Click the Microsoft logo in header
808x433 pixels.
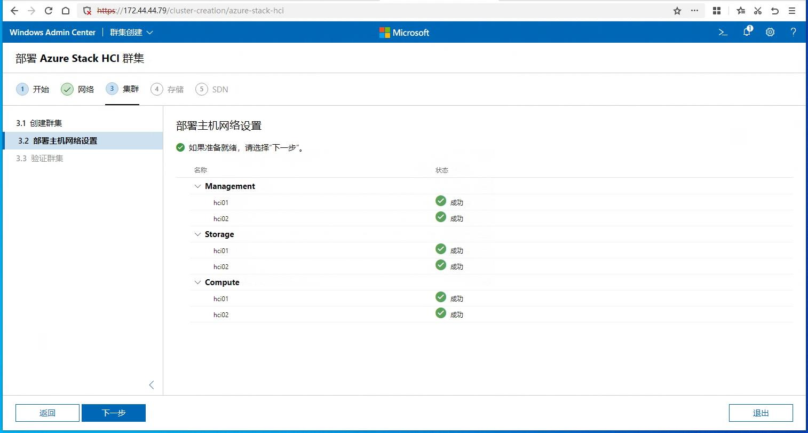pos(404,33)
